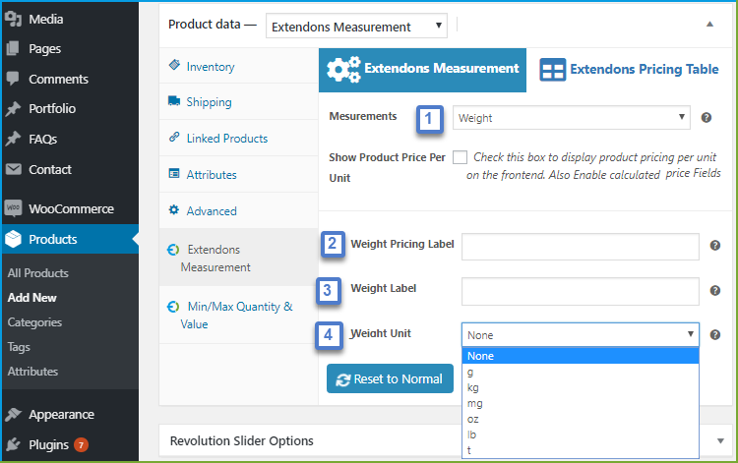Viewport: 738px width, 463px height.
Task: Open the Linked Products tab
Action: 239,138
